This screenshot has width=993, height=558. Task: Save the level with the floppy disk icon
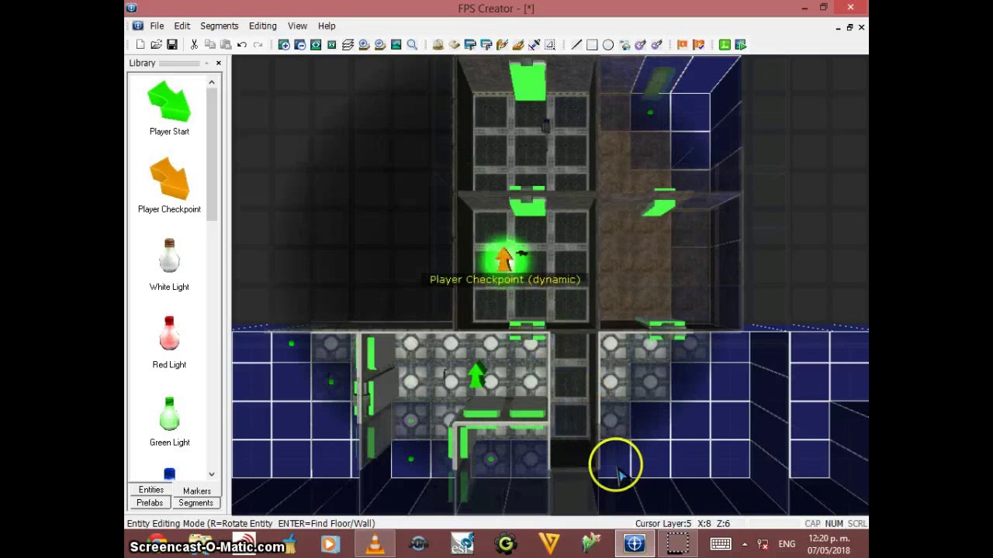(x=172, y=45)
